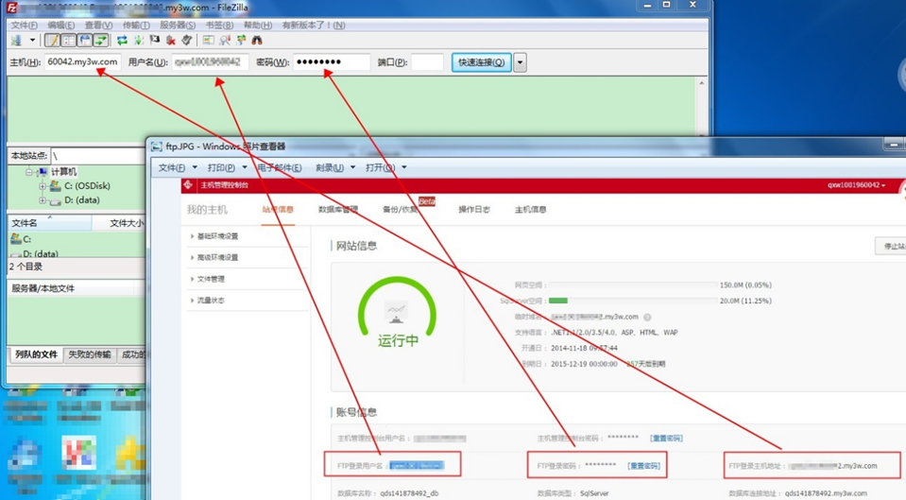
Task: Expand the D: (data) tree node
Action: [42, 200]
